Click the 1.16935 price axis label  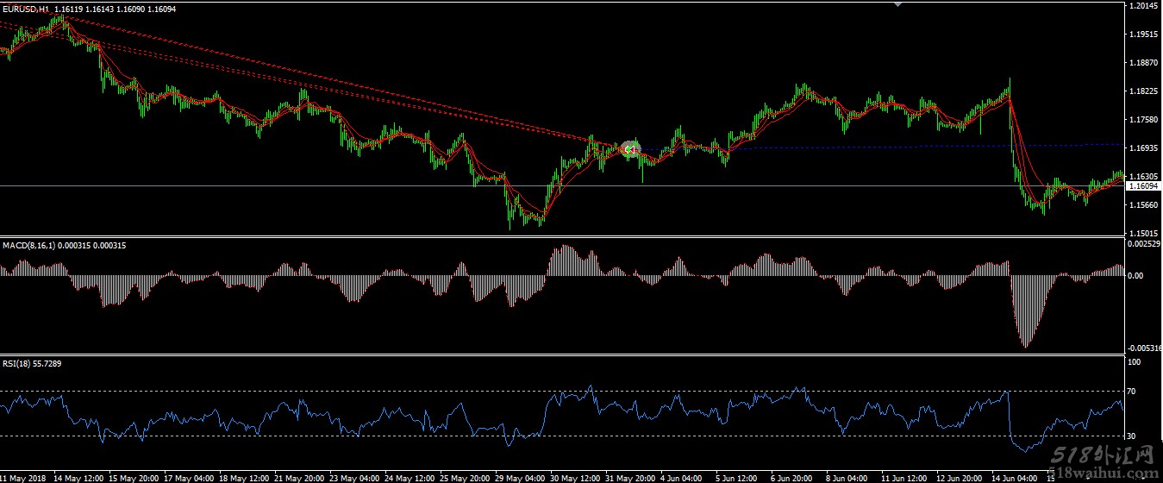click(x=1144, y=148)
